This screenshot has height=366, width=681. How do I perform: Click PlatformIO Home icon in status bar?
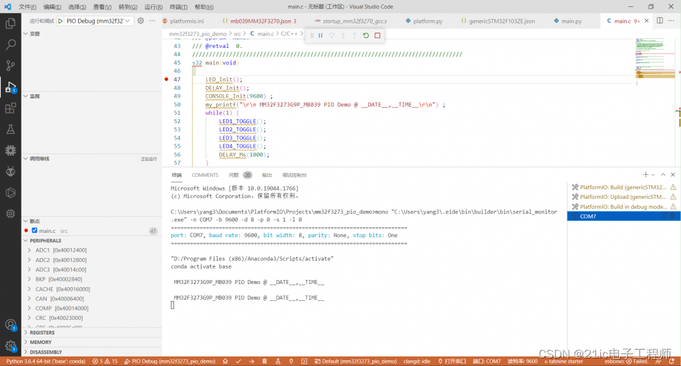pos(225,361)
